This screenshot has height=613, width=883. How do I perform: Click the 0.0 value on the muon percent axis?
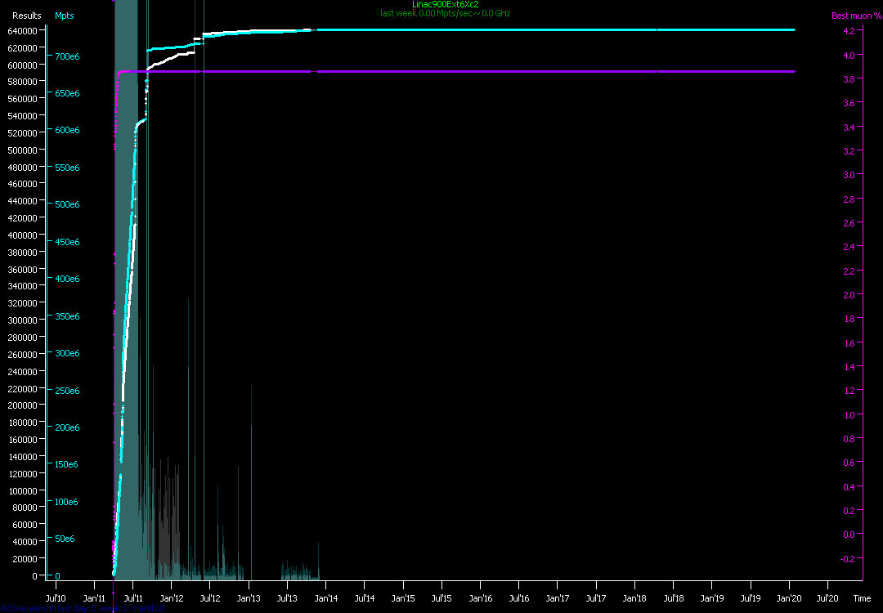848,535
